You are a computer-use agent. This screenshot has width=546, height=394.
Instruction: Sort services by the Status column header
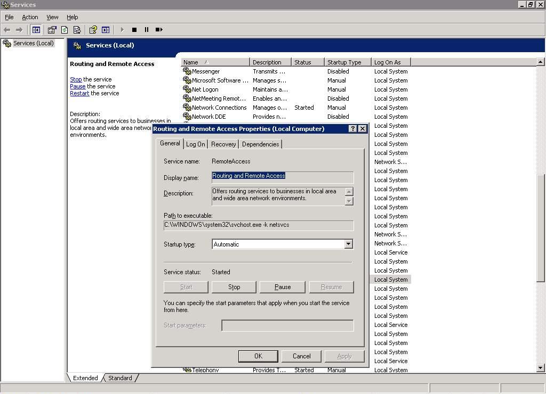point(307,62)
